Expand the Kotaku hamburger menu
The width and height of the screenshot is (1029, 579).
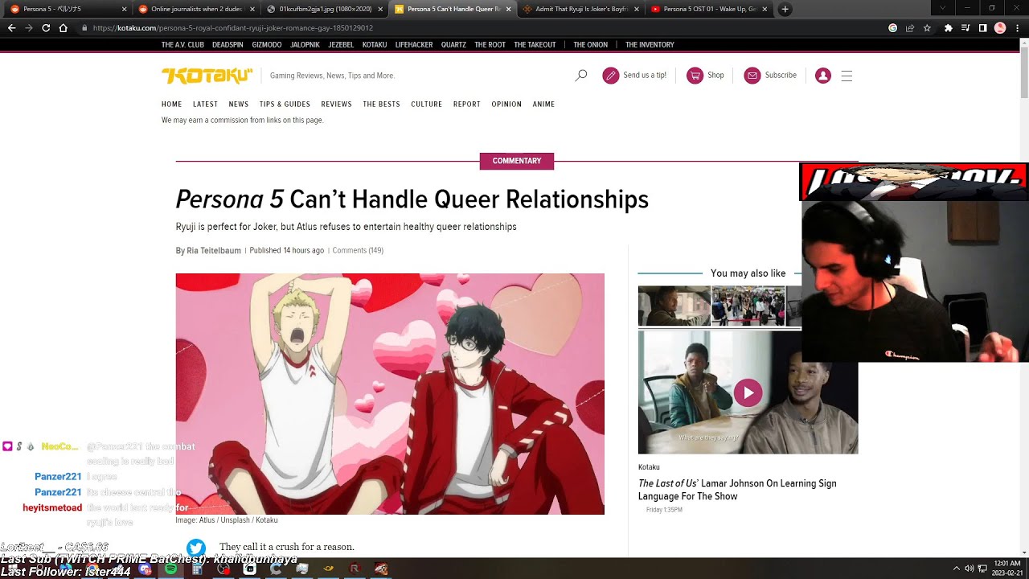point(847,76)
